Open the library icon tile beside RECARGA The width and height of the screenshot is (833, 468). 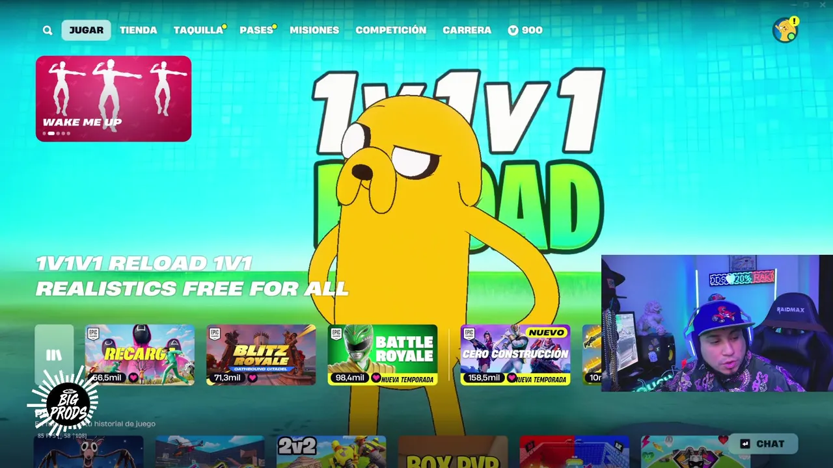(54, 355)
